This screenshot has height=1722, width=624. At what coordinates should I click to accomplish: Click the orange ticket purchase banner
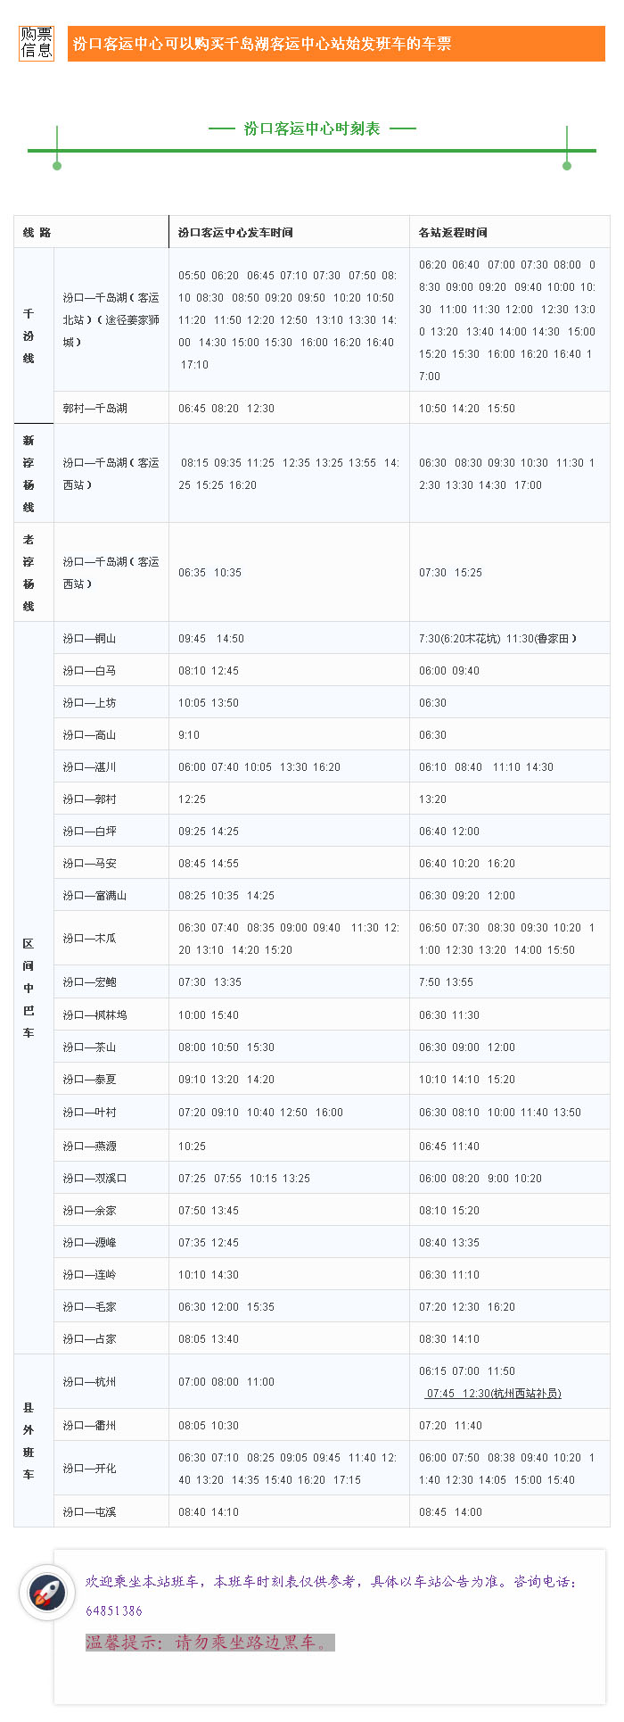click(x=336, y=44)
